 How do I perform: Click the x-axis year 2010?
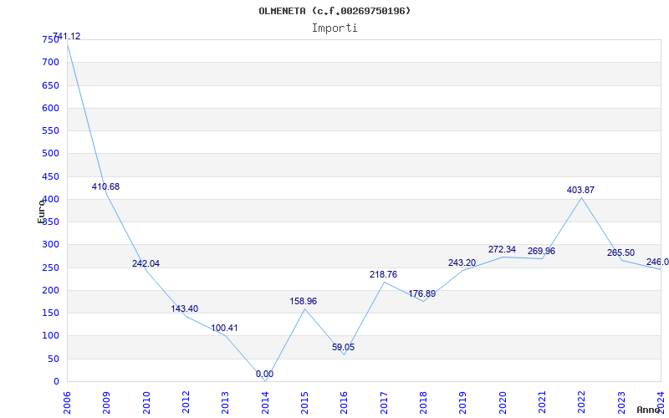tap(146, 402)
